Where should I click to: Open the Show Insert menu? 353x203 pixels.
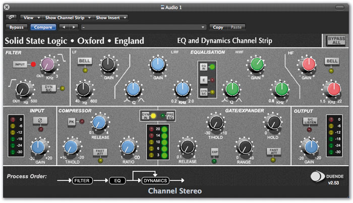tap(110, 18)
